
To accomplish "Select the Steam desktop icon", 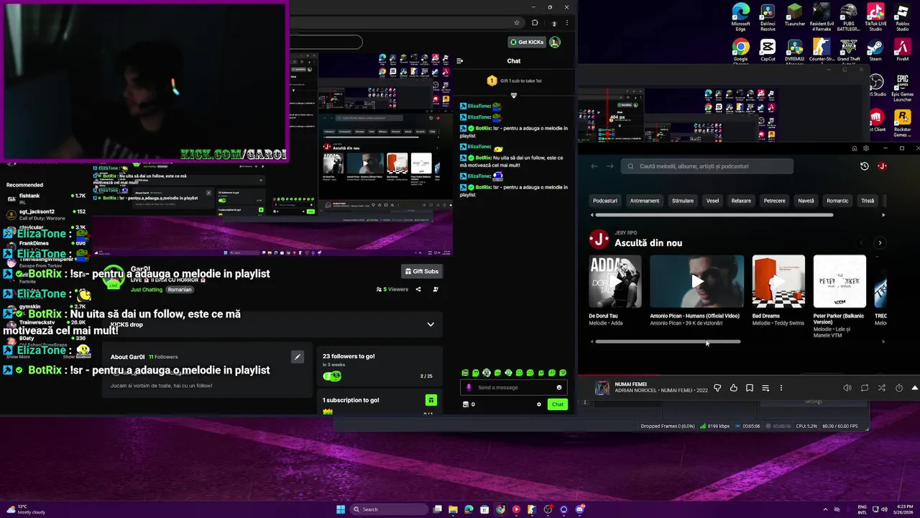I will pyautogui.click(x=875, y=50).
